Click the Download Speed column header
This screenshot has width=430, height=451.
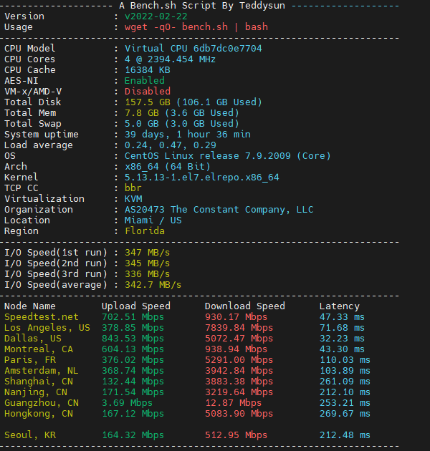[244, 306]
